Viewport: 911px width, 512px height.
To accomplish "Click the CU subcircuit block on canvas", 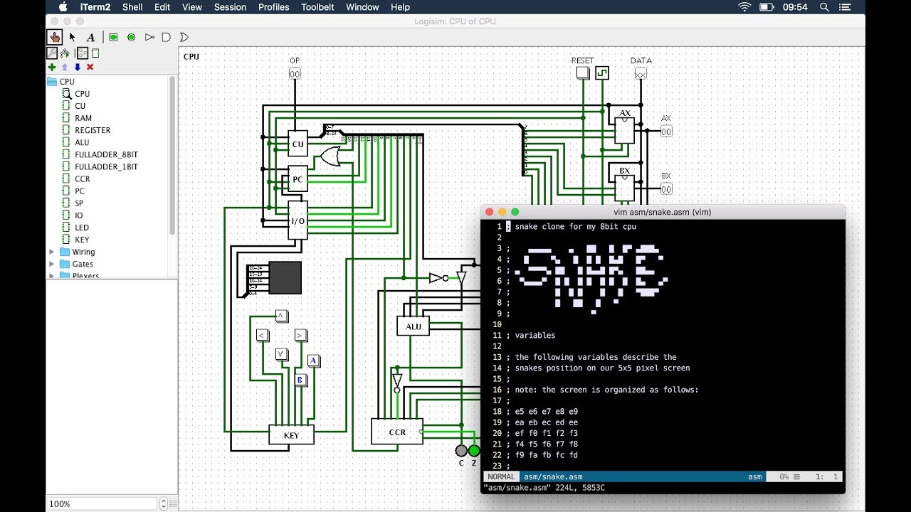I will click(x=297, y=144).
